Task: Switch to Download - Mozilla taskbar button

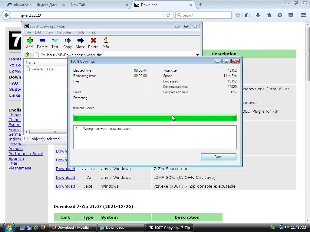Action: point(72,227)
